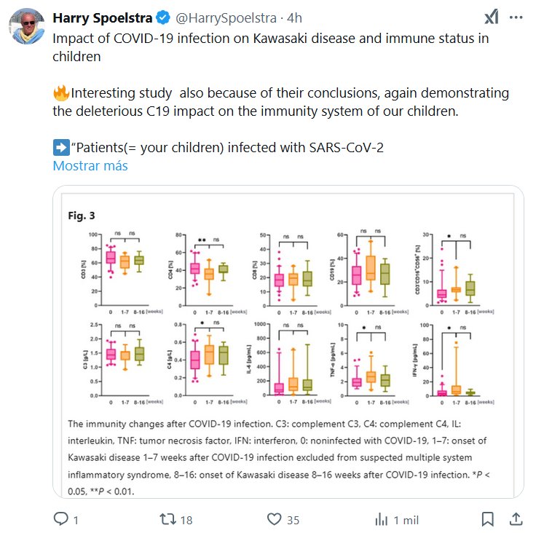Click the "1 mil" views count

406,519
